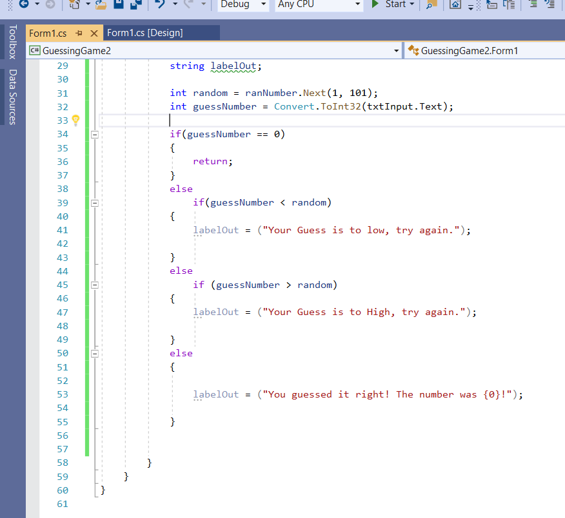Click the "Your Guess is to High" string
The width and height of the screenshot is (565, 518).
tap(364, 312)
